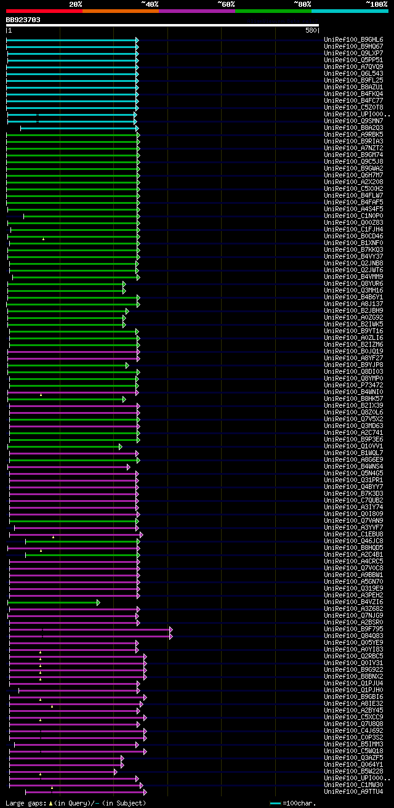Select the UniRef100_Q8YUR6 label
The height and width of the screenshot is (808, 394).
pos(353,283)
